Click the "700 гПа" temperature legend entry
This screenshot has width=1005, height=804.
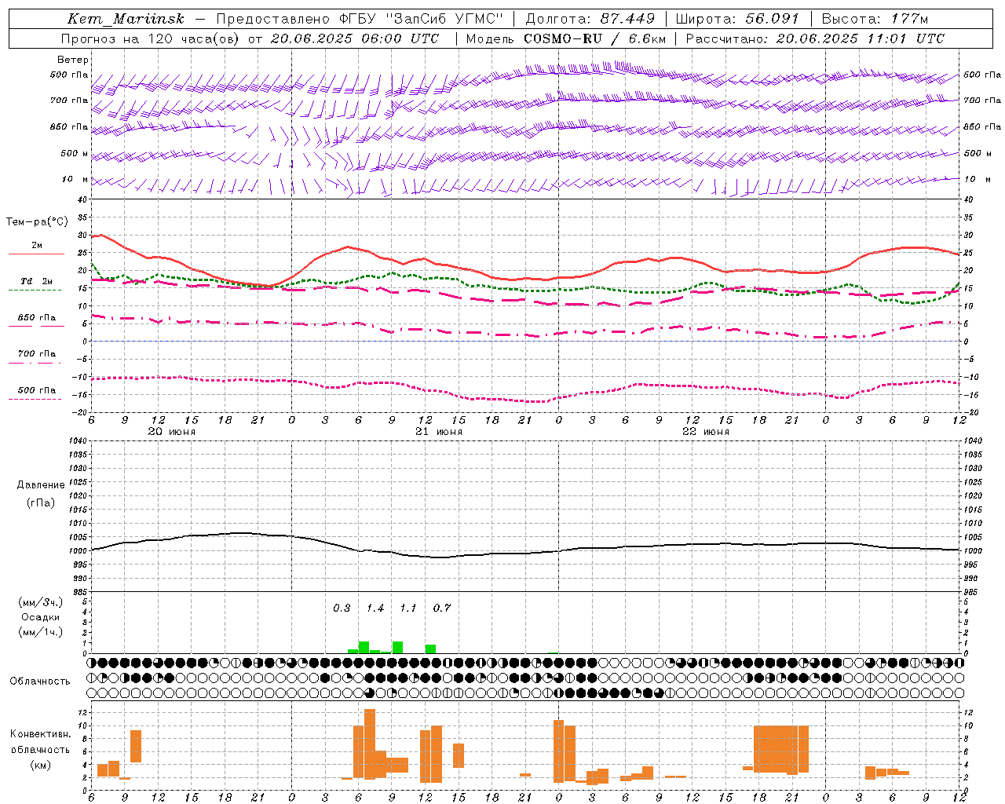click(37, 354)
